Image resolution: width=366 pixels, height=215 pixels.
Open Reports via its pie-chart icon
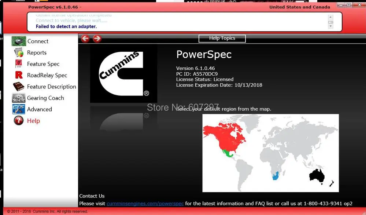point(19,52)
